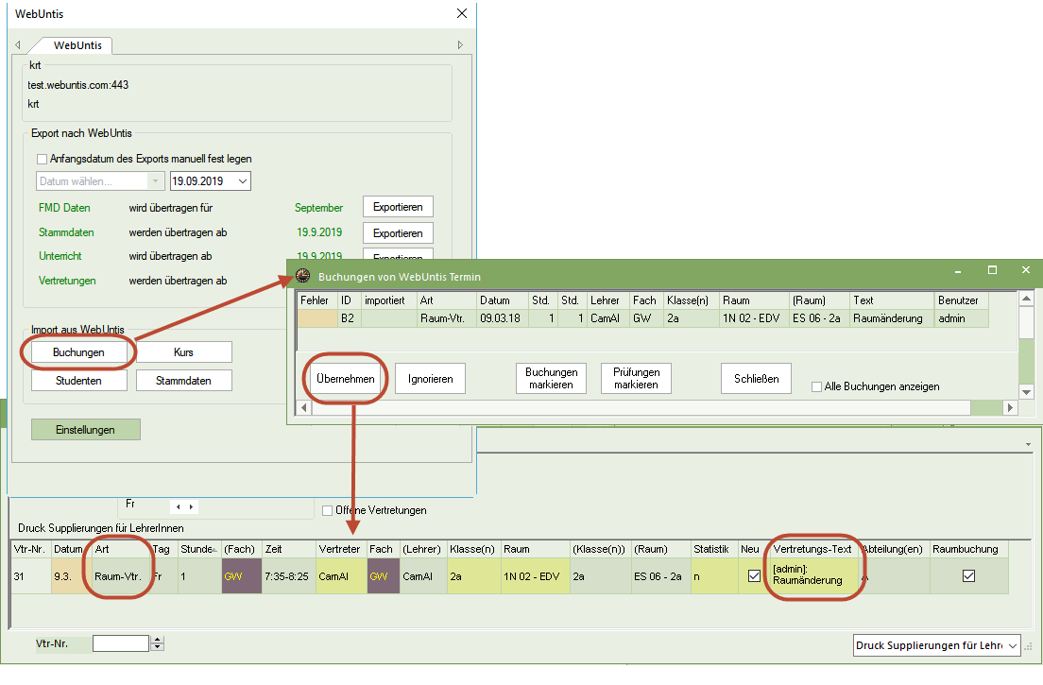Click the Vertretungen label in the export section

click(67, 281)
